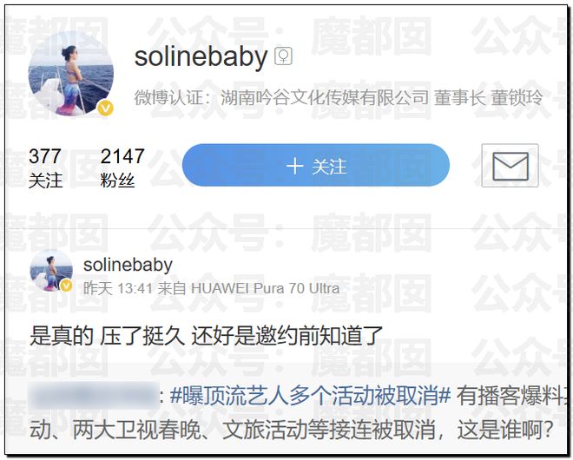
Task: Click the 董事长 董锁玲 verification name
Action: [x=489, y=97]
